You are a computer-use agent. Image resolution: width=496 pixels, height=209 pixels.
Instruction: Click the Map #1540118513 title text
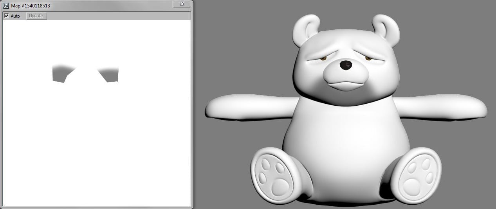(31, 6)
